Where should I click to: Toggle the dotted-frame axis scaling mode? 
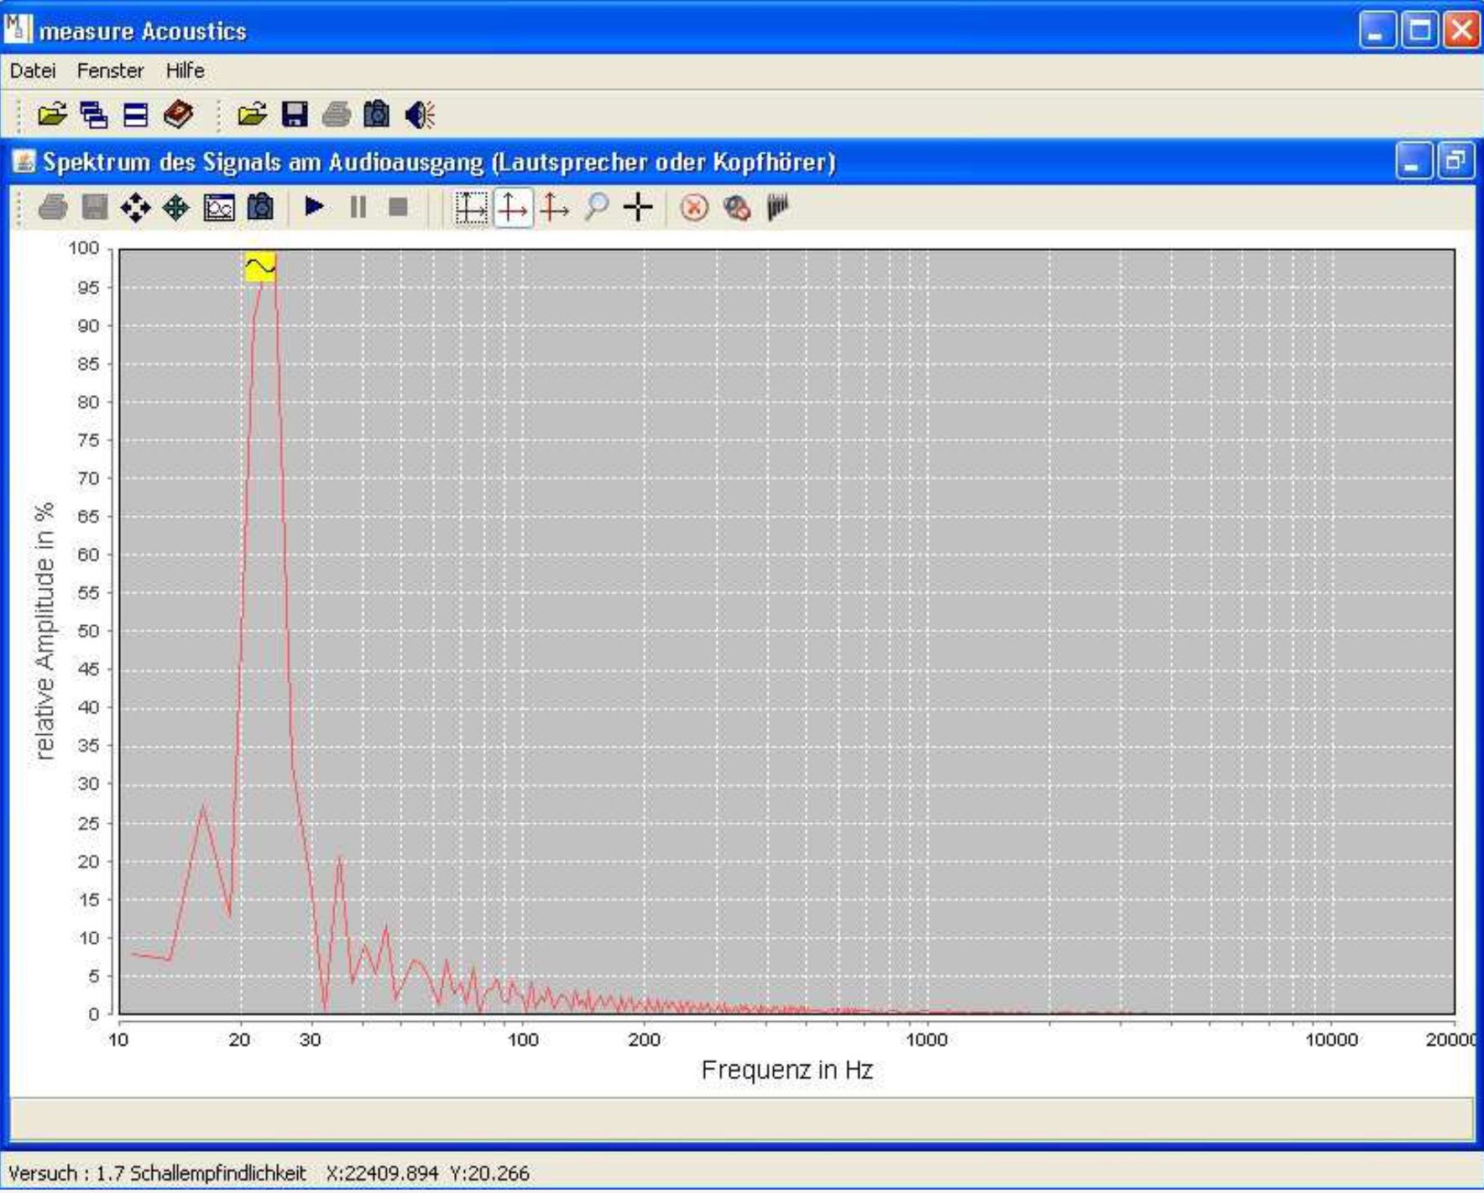tap(471, 207)
